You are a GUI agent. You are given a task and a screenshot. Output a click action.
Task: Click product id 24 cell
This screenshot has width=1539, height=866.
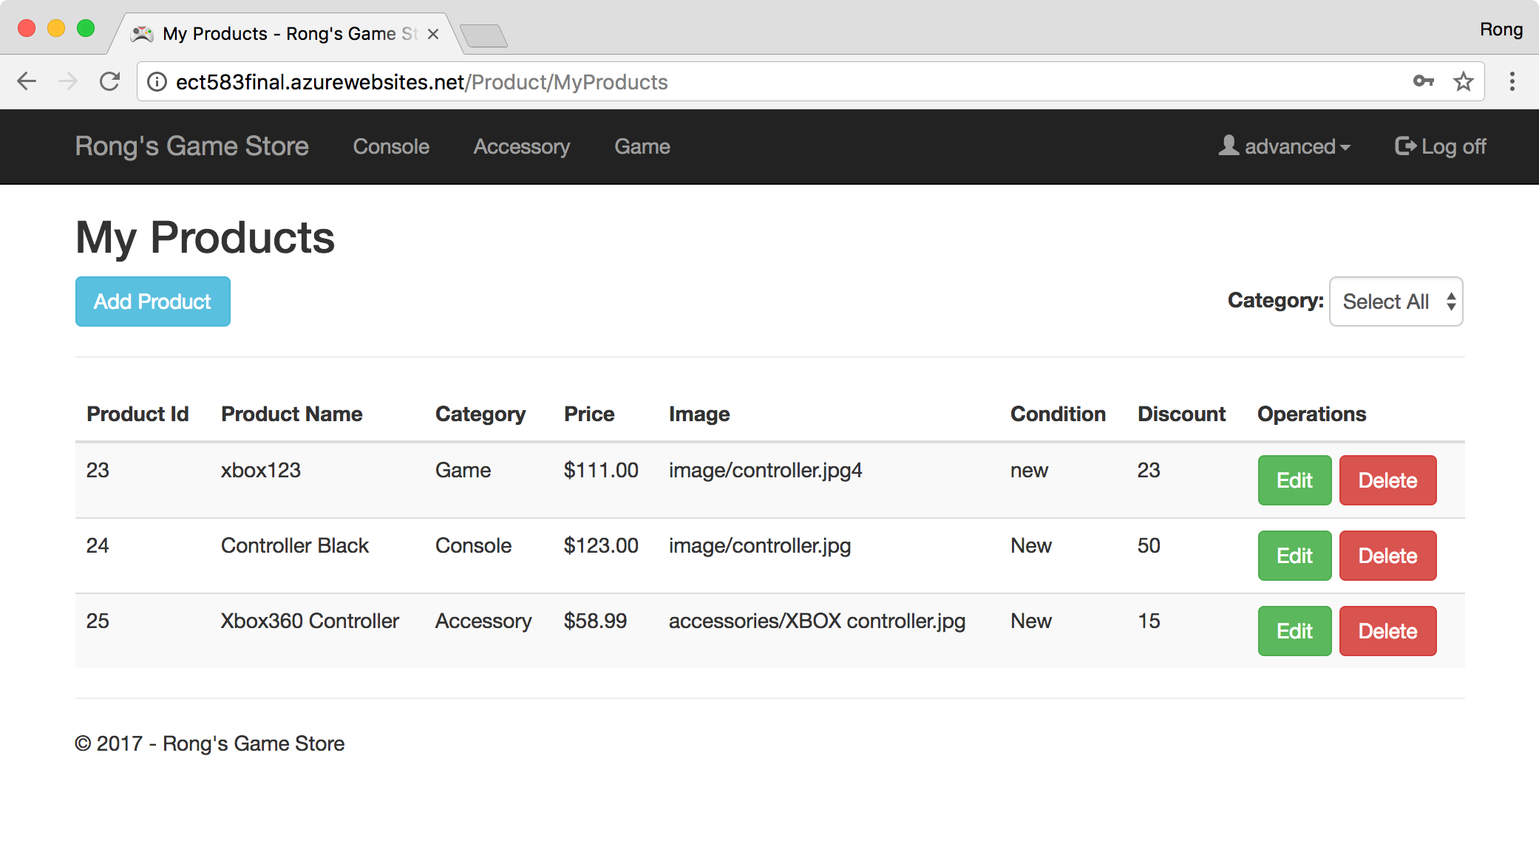98,545
